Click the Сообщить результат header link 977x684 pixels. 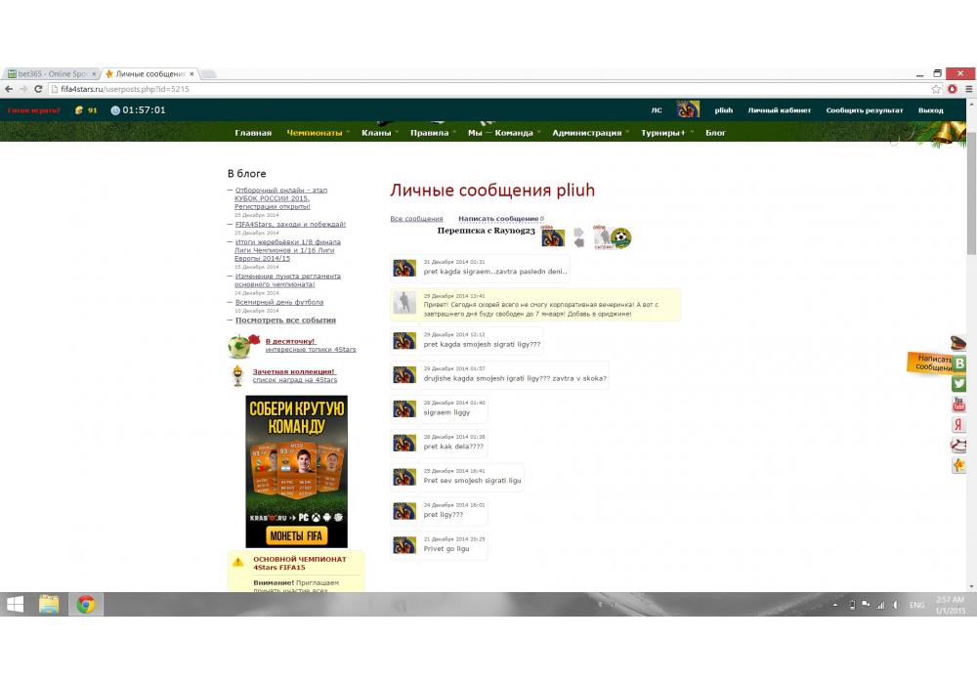pos(864,110)
